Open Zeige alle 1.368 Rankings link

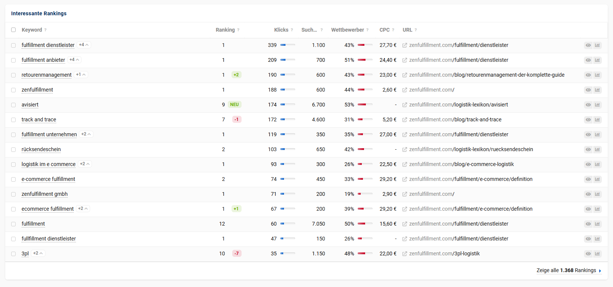coord(569,271)
